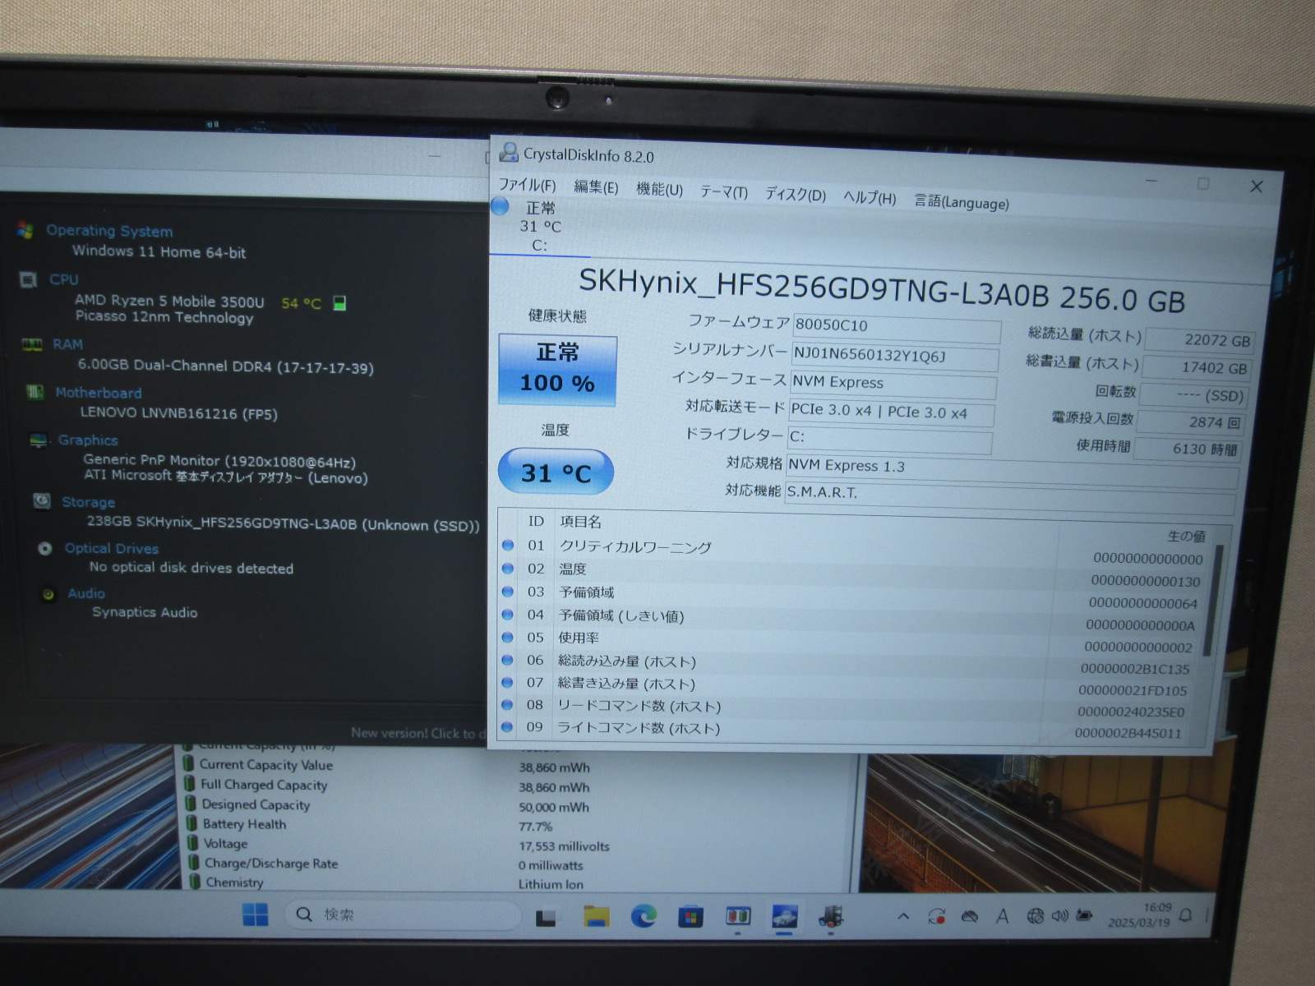This screenshot has width=1315, height=986.
Task: Click the SMART attribute list scrollbar
Action: [x=1212, y=600]
